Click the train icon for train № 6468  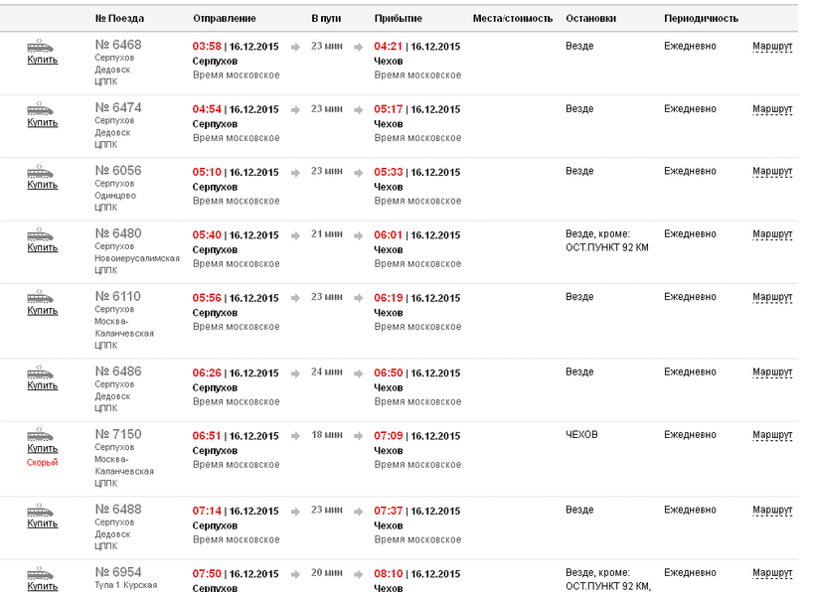(41, 46)
